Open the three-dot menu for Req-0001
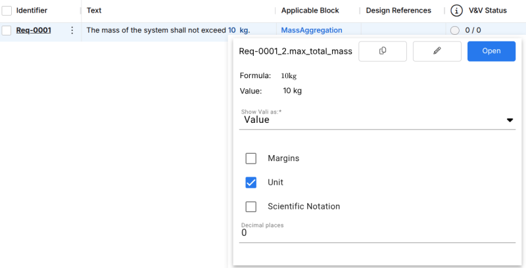 click(x=72, y=30)
